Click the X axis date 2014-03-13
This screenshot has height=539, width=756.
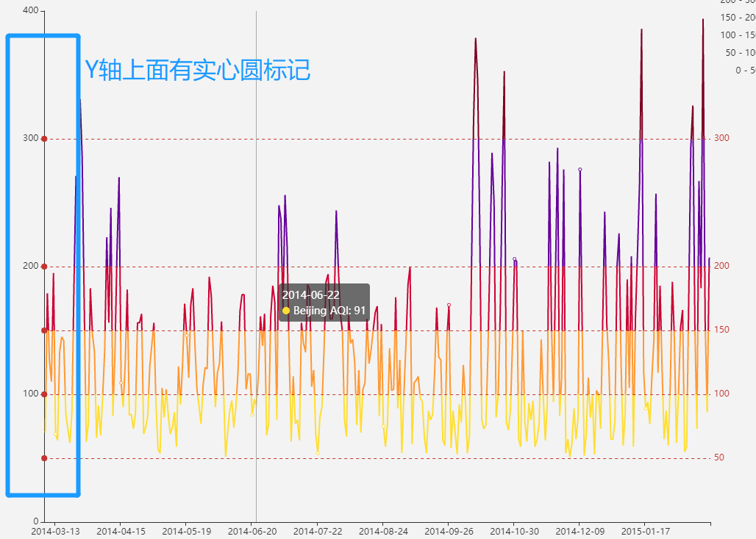pyautogui.click(x=55, y=532)
